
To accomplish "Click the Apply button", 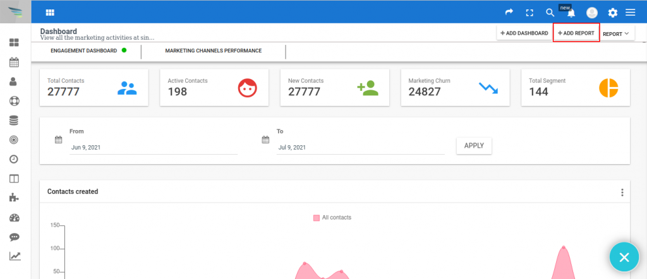I will (x=474, y=145).
